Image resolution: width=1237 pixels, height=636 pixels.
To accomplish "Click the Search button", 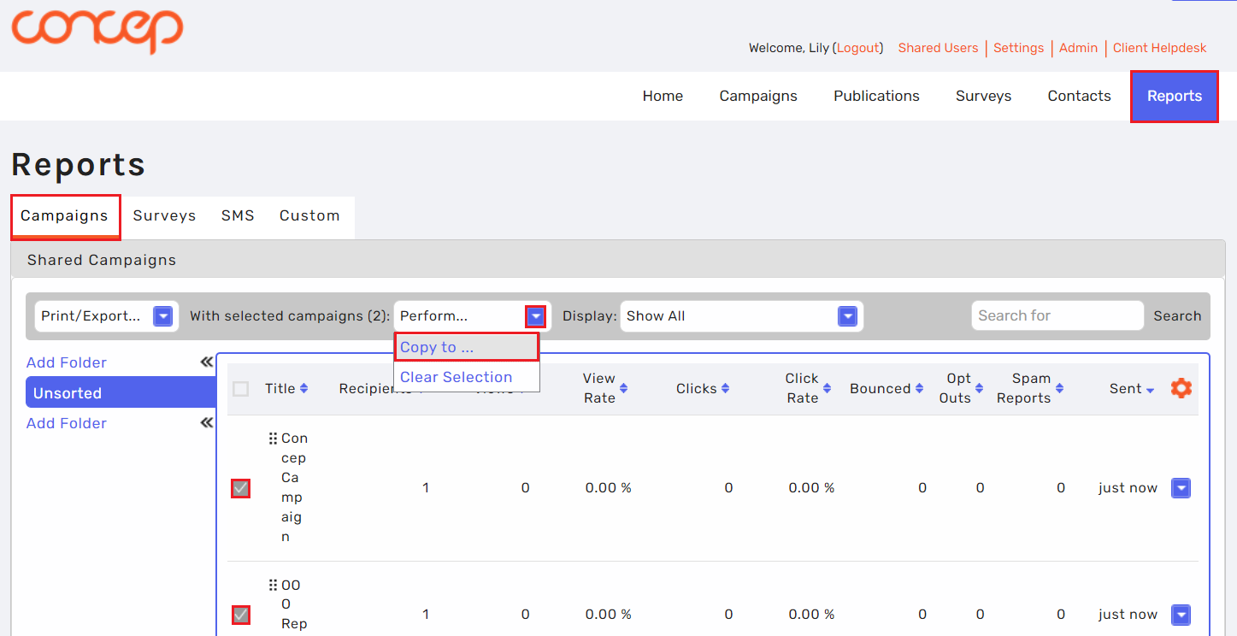I will pyautogui.click(x=1177, y=316).
